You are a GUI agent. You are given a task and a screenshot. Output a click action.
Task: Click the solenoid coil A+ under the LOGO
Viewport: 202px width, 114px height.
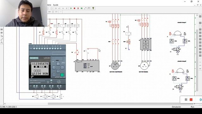(45, 96)
